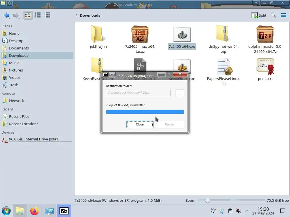Click the free space bar showing 75.5 GiB
290x217 pixels.
(249, 200)
